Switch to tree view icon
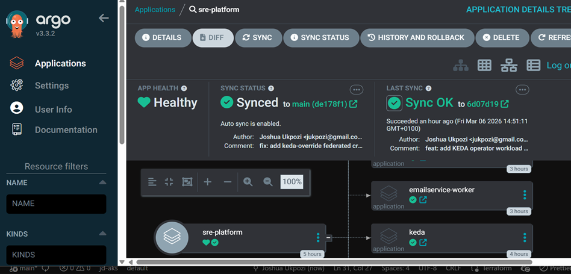Viewport: 571px width, 274px height. point(461,66)
